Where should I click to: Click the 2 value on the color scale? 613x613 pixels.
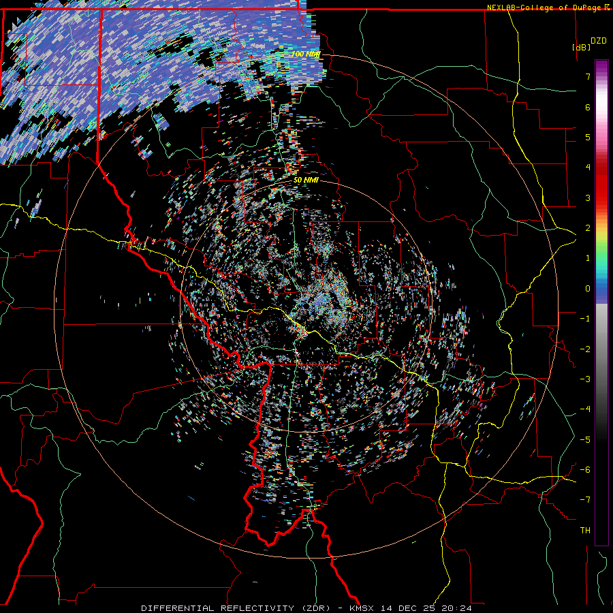tap(588, 228)
